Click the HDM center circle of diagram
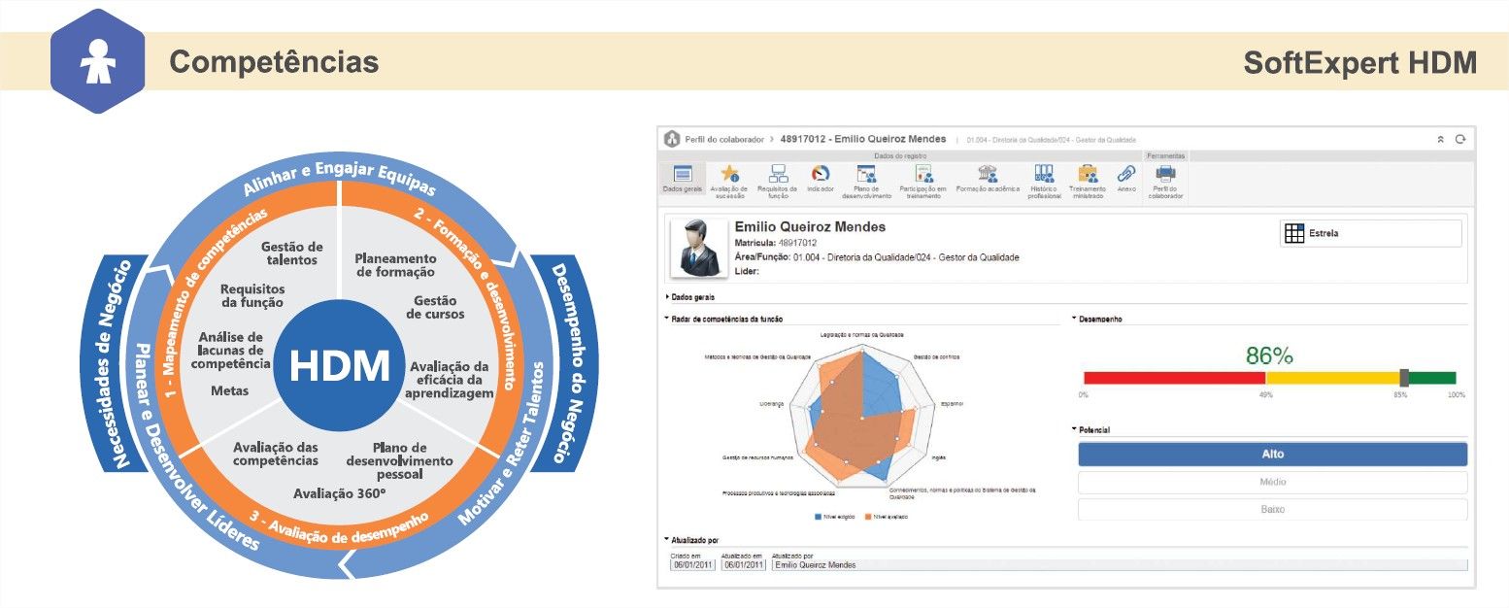 (340, 366)
